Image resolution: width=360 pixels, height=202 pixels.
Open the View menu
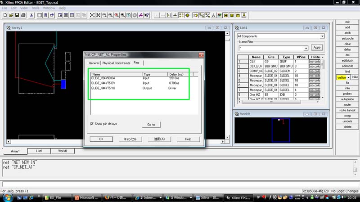(24, 8)
